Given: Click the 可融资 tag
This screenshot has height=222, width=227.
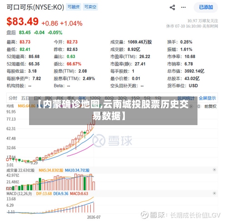Looking at the screenshot, I should coord(74,7).
